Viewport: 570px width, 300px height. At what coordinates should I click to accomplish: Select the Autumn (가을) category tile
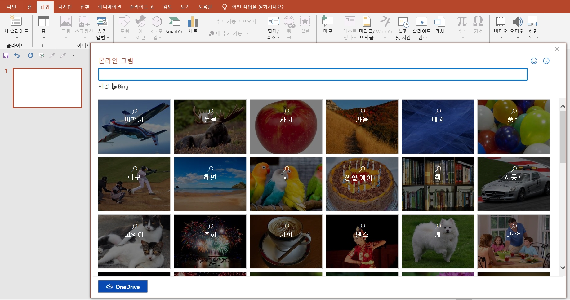point(362,127)
